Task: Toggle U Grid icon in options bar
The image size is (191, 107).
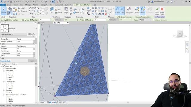Action: pyautogui.click(x=23, y=20)
